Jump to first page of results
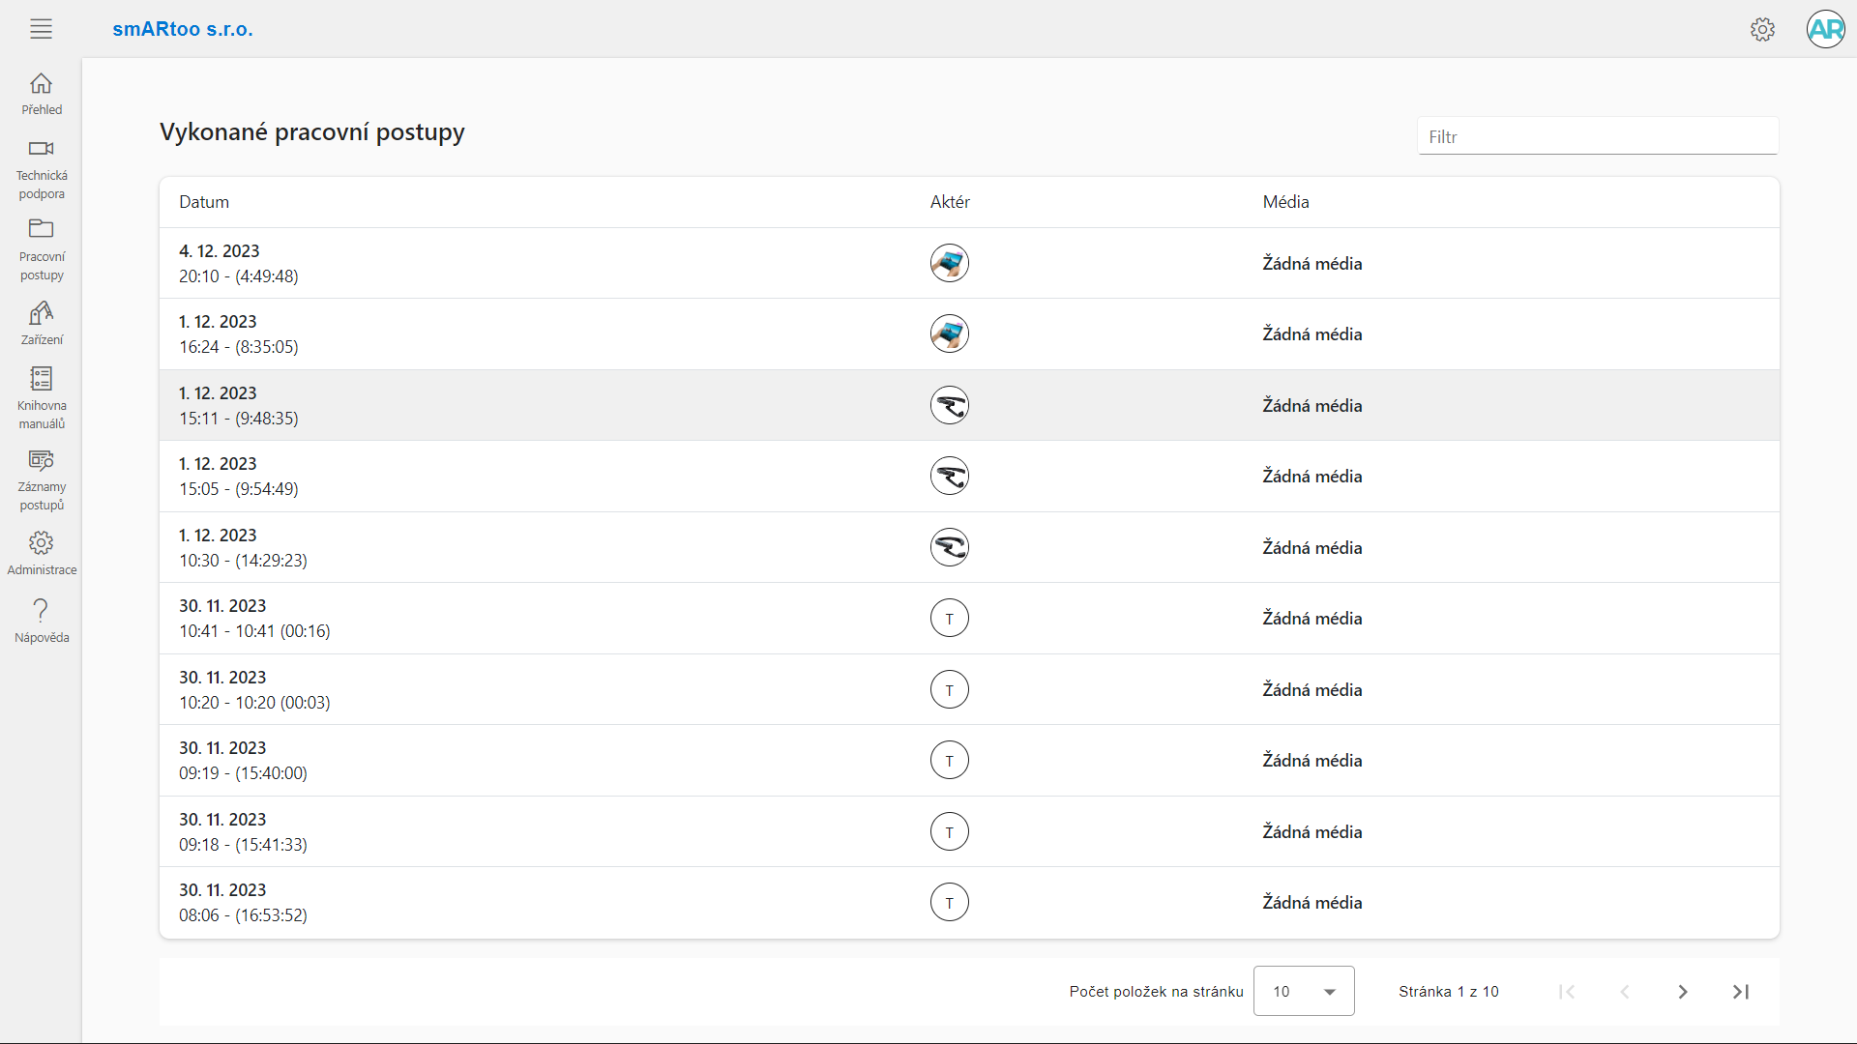 click(x=1567, y=992)
